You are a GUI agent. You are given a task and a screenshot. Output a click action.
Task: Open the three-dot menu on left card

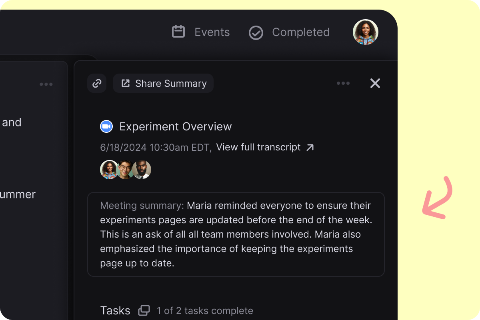(46, 84)
